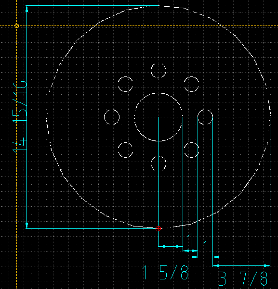
Task: Pick the lower-right small bolt hole
Action: [x=192, y=150]
